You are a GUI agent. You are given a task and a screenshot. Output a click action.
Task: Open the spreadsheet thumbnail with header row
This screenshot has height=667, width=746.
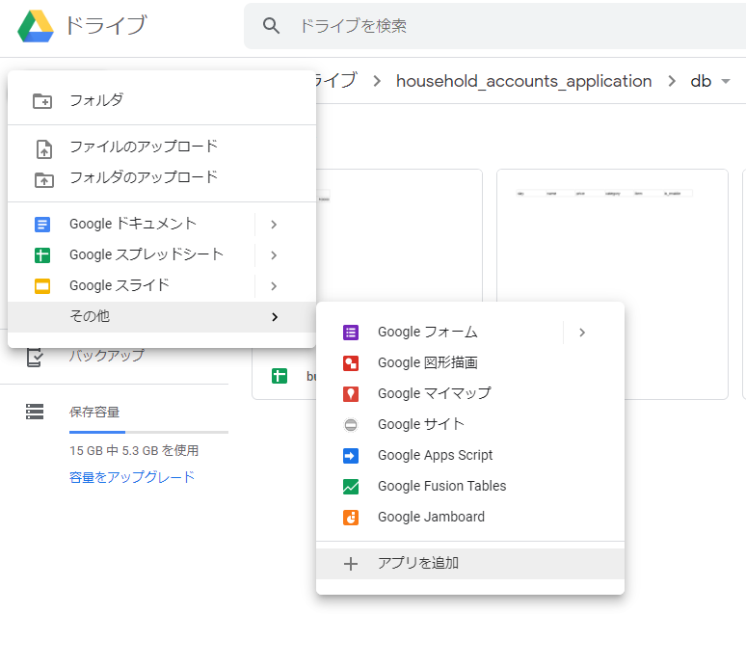point(612,284)
